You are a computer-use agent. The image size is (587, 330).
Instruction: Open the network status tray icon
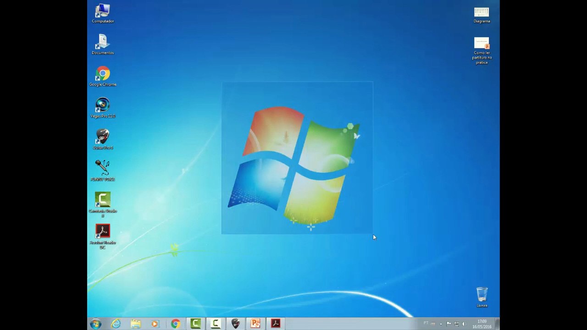point(457,324)
